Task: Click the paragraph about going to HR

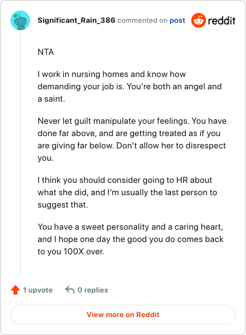Action: pyautogui.click(x=127, y=192)
